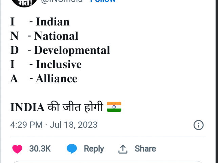Click the rounded outlined button at the bottom
Screen dimensions: 218x163
pos(108,162)
